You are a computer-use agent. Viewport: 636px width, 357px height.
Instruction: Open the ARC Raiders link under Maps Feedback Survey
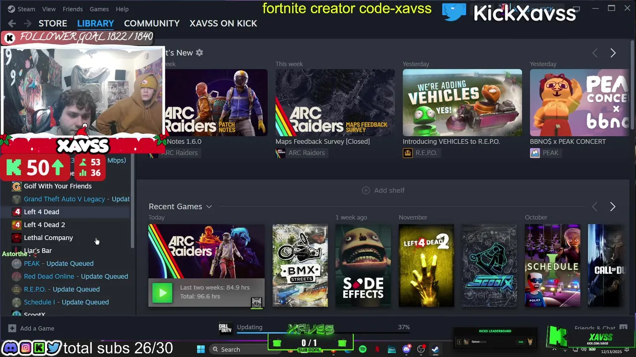(307, 153)
